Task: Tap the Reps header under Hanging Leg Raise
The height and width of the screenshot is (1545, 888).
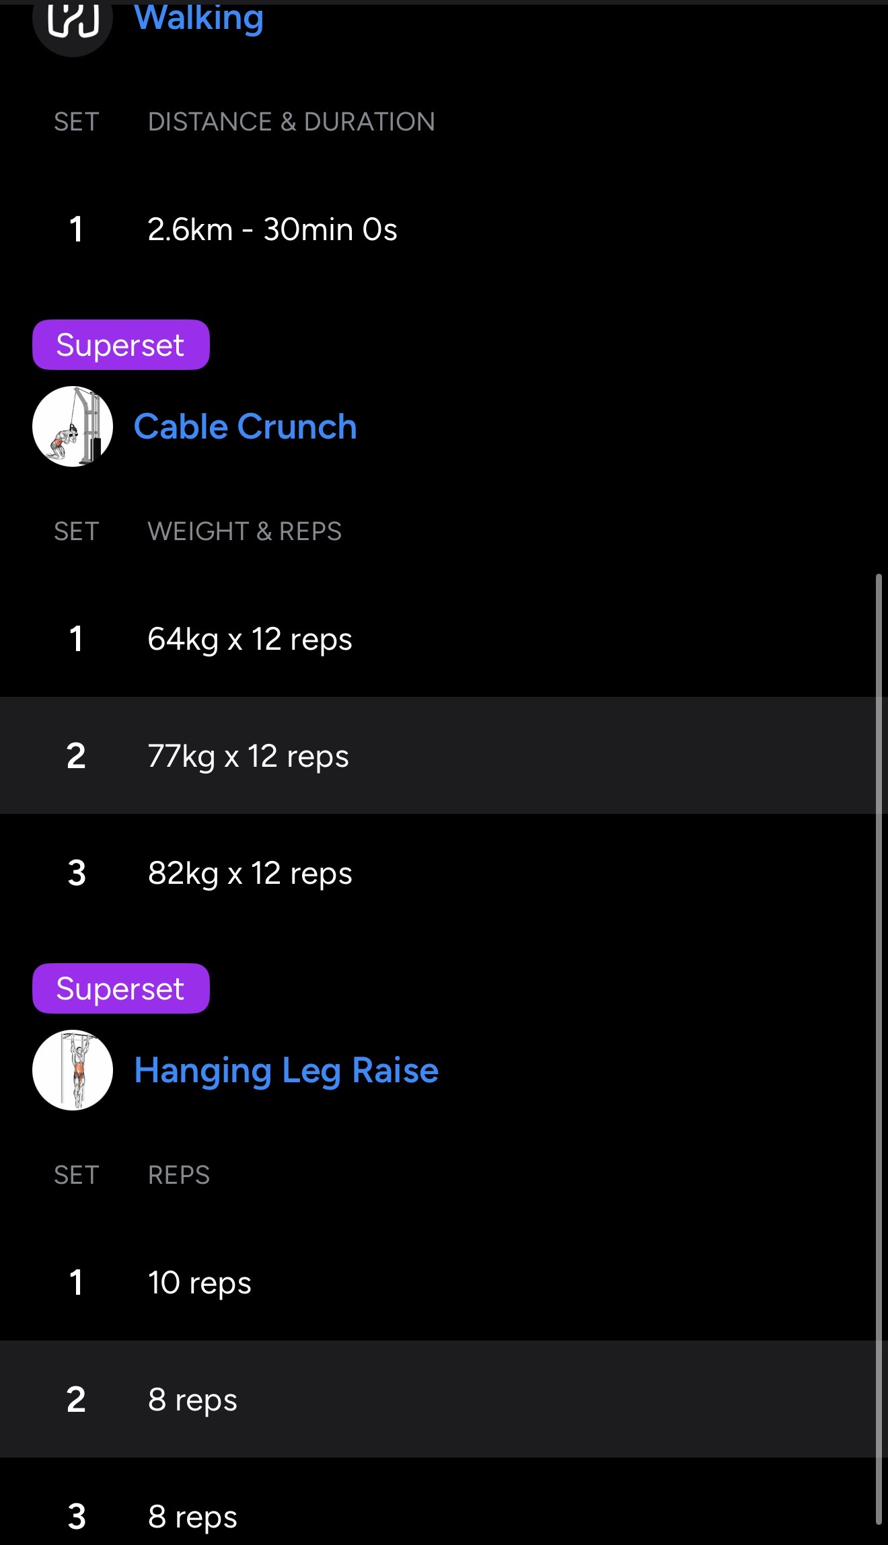Action: 179,1175
